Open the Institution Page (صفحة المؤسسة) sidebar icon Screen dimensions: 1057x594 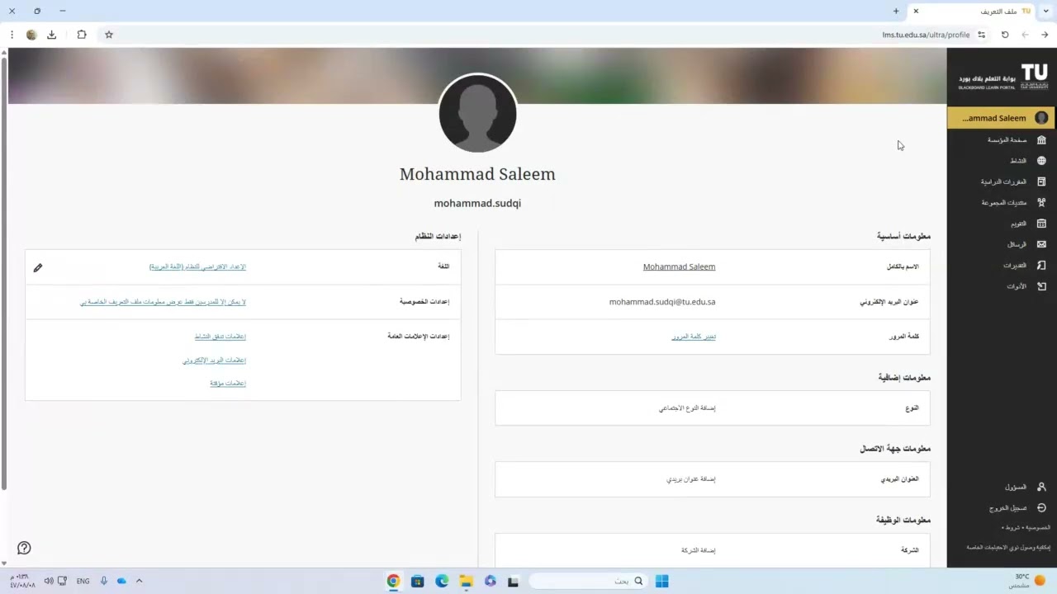1041,140
